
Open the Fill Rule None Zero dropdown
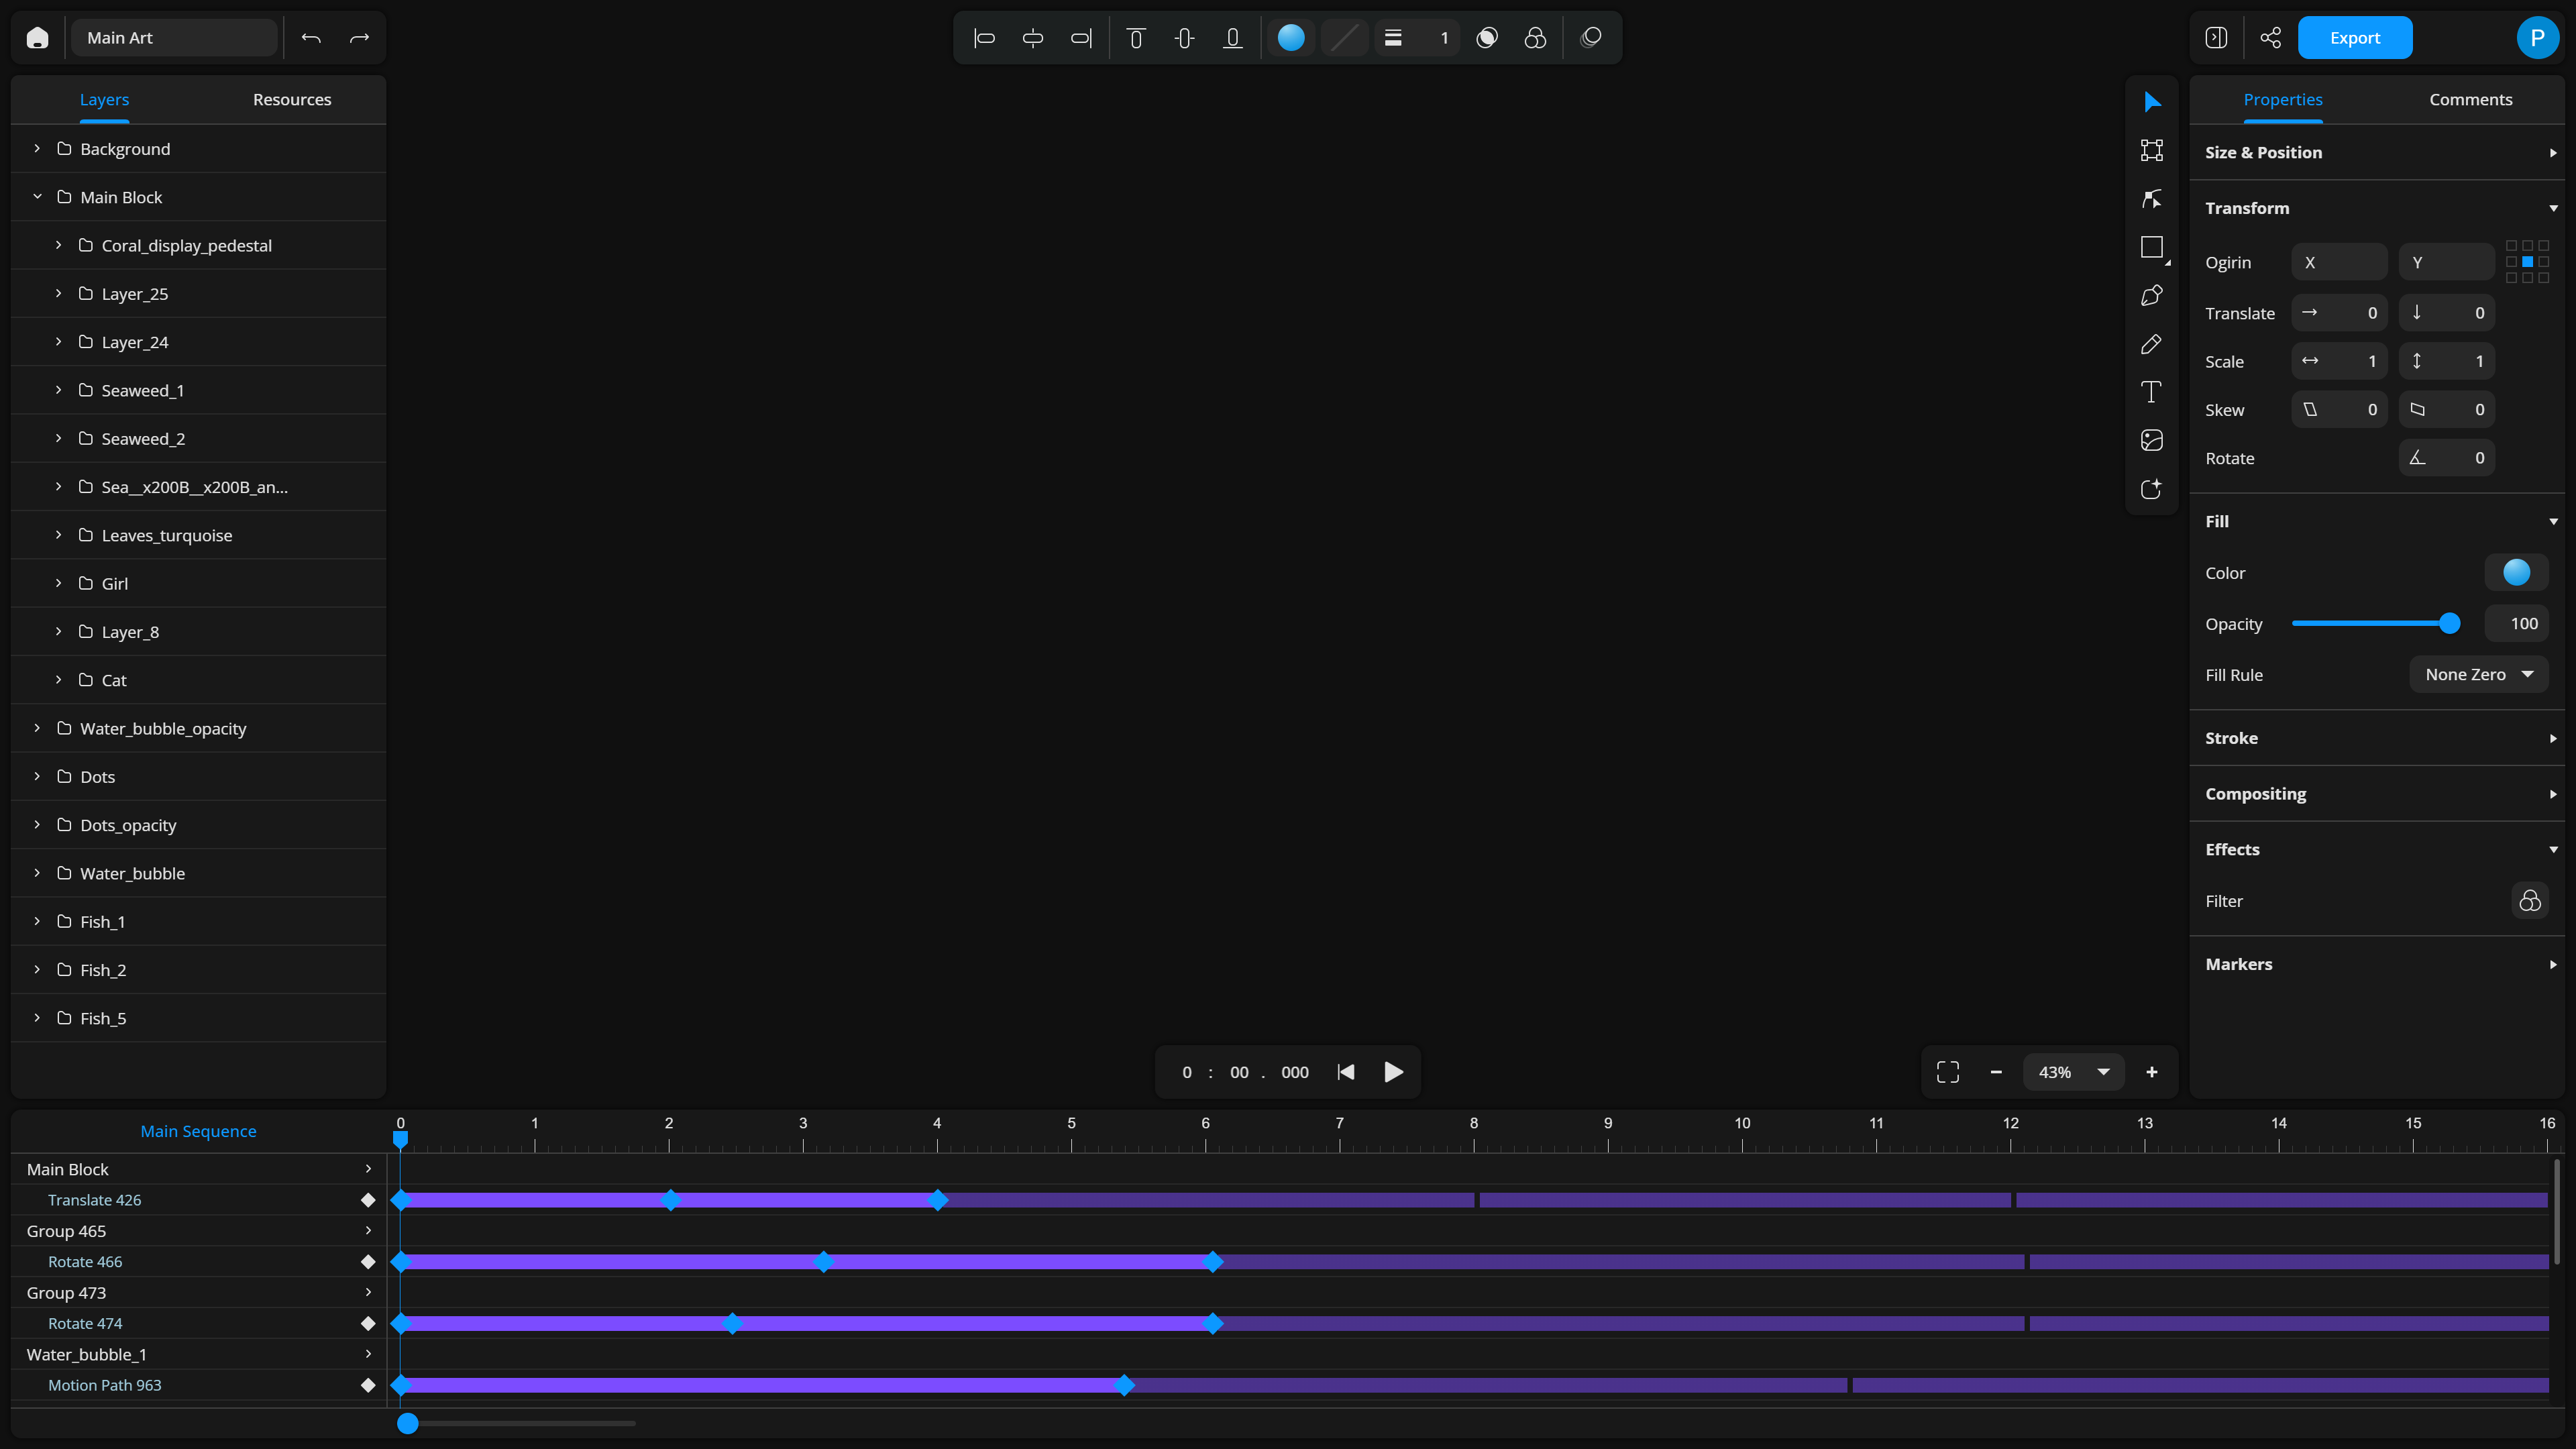(x=2478, y=675)
